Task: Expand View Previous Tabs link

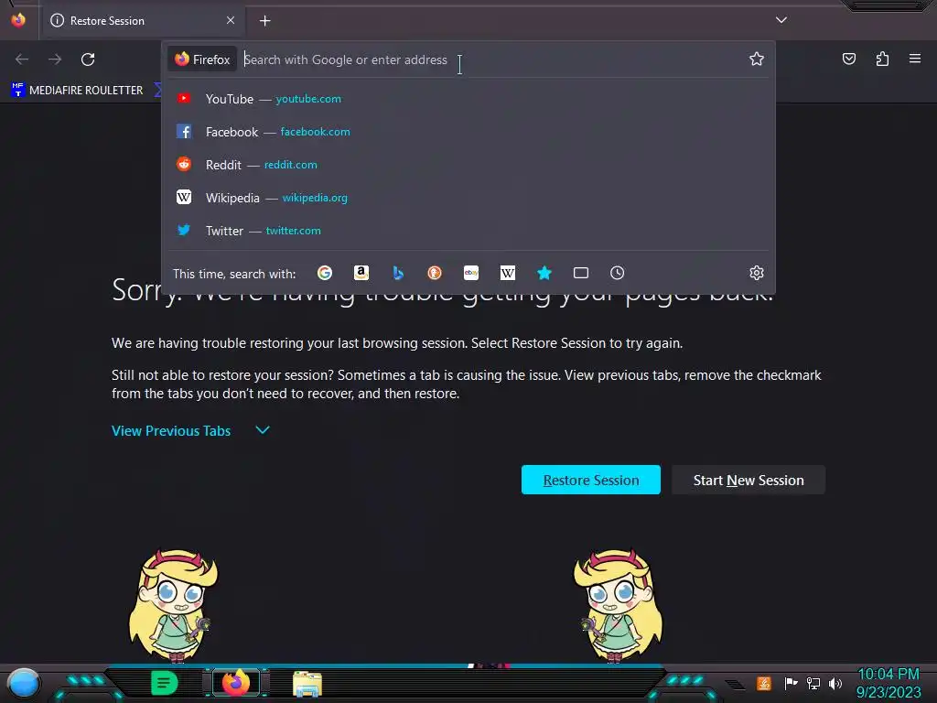Action: click(x=171, y=431)
